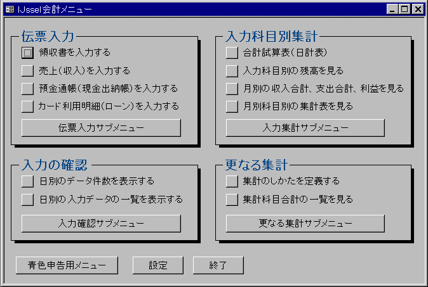Click the 日別のデータ件数を表示する button
428x287 pixels.
coord(27,181)
